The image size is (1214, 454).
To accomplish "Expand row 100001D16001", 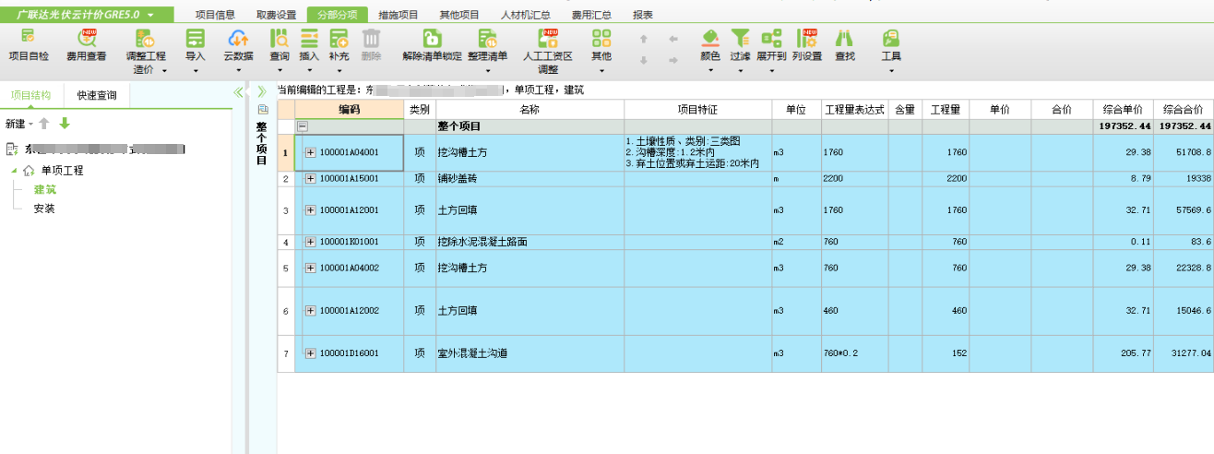I will coord(311,353).
